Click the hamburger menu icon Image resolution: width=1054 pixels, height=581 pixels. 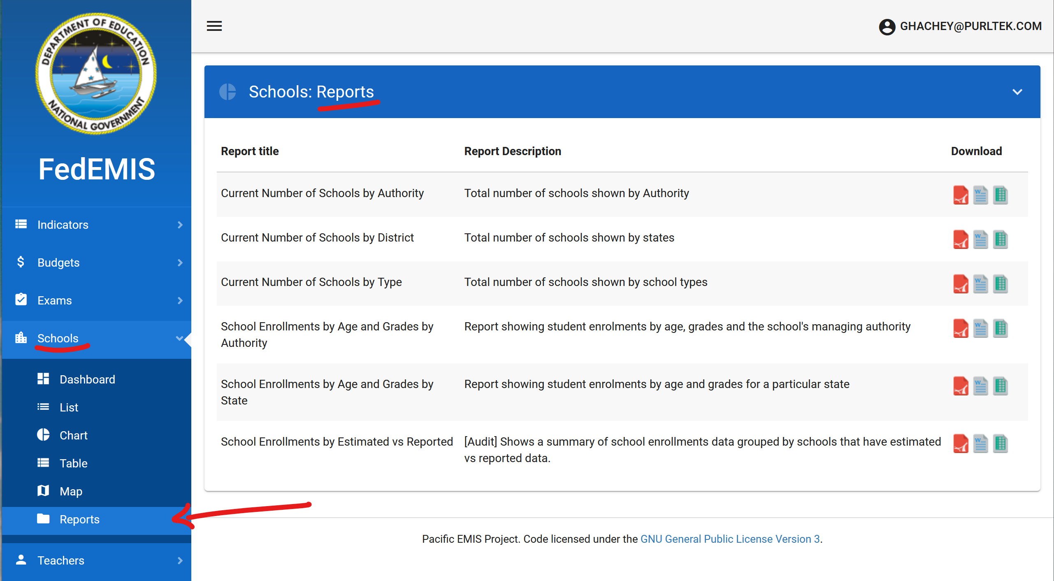214,26
